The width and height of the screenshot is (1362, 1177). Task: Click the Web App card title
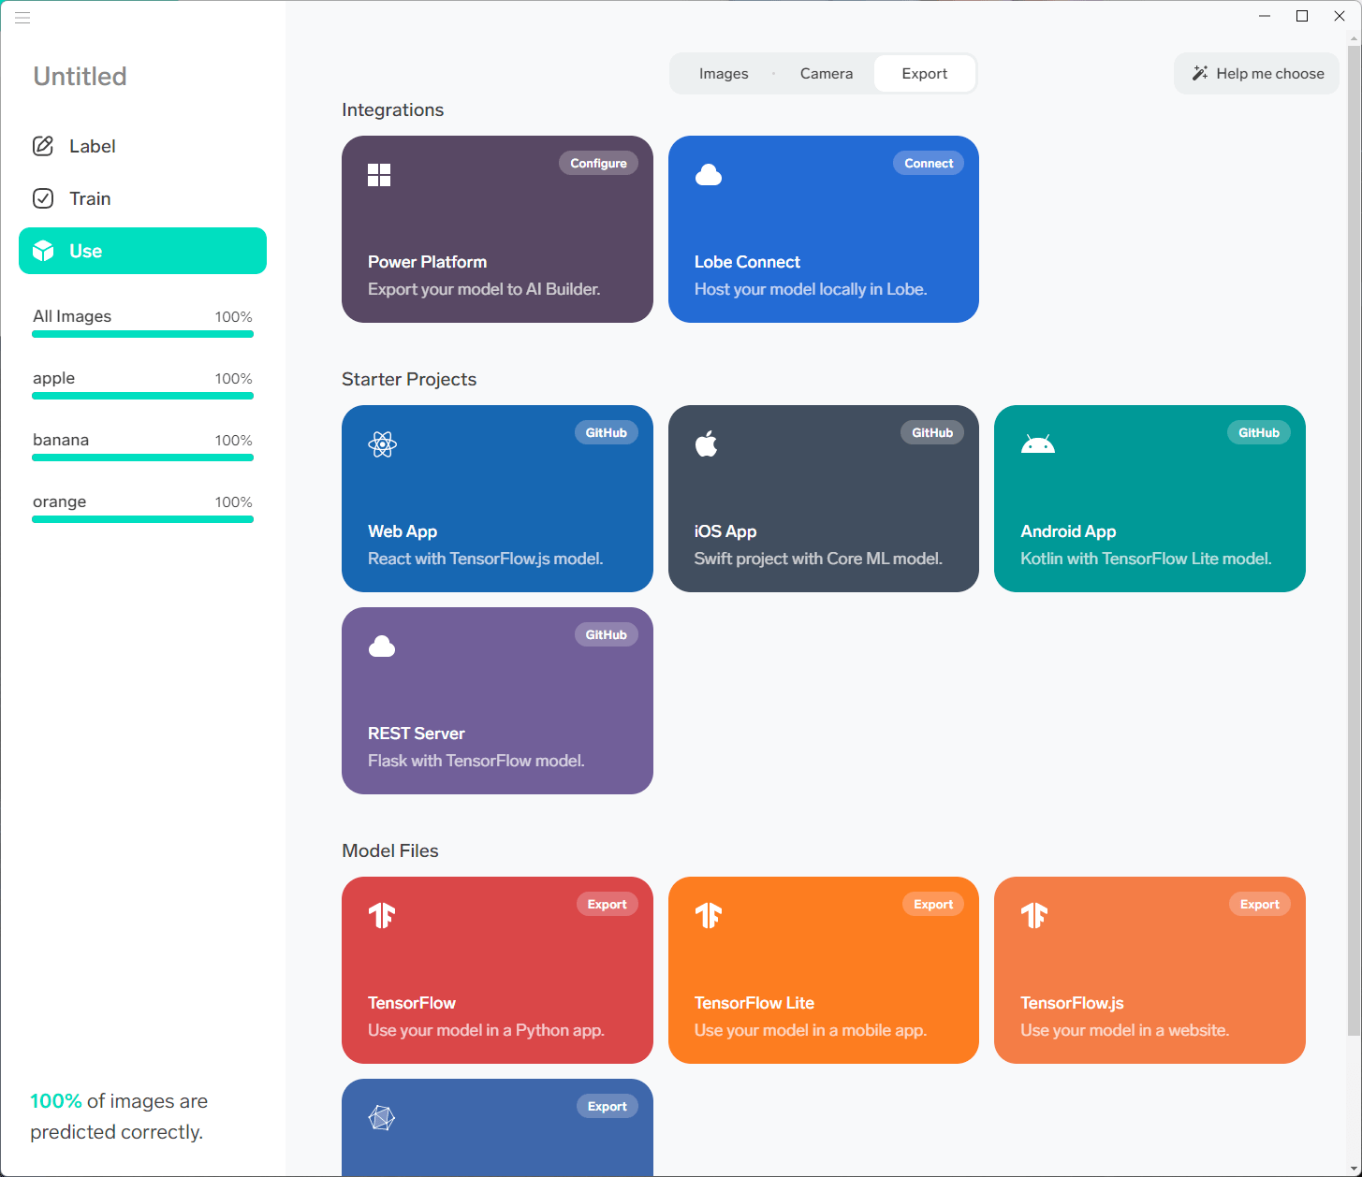click(403, 531)
